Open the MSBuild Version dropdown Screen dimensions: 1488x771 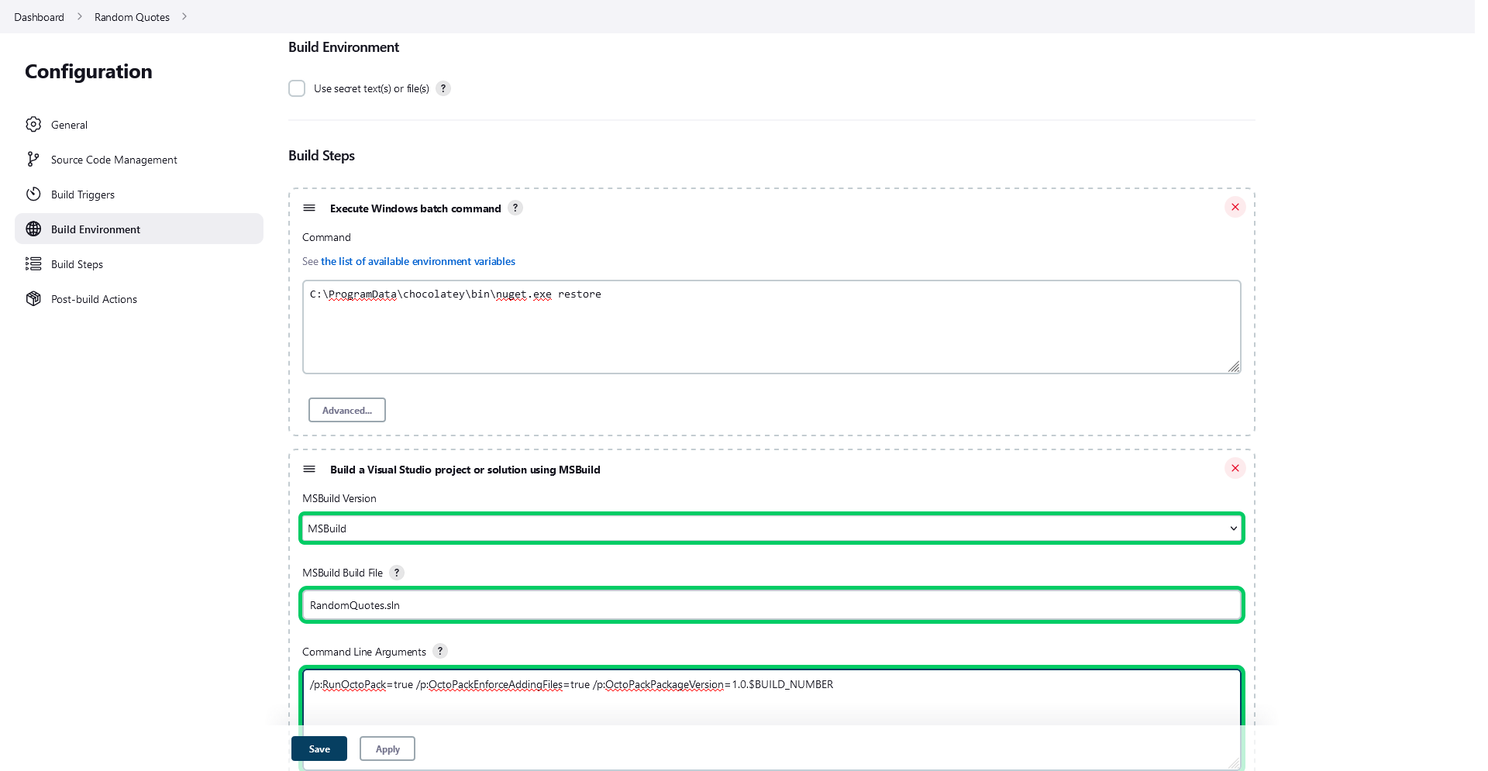click(x=772, y=528)
